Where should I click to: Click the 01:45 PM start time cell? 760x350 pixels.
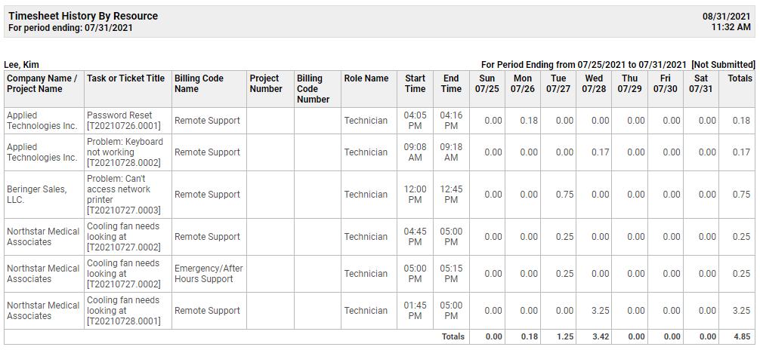click(x=415, y=311)
